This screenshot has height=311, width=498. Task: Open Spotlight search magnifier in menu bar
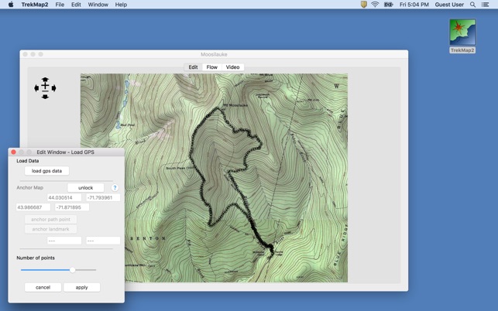click(x=472, y=5)
